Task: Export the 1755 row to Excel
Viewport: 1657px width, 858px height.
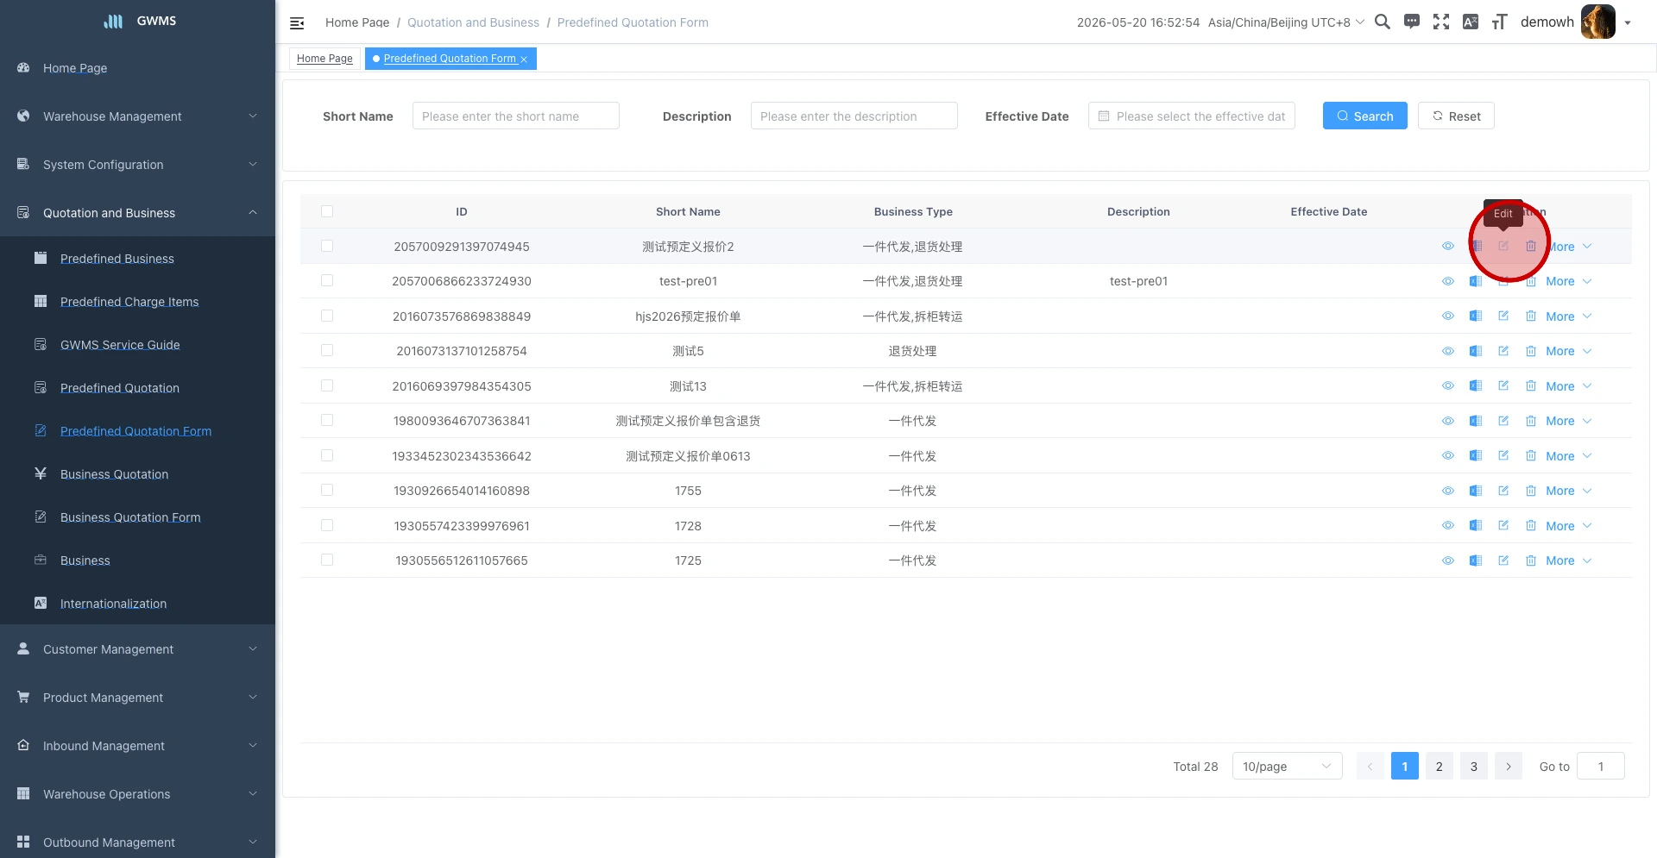Action: 1476,491
